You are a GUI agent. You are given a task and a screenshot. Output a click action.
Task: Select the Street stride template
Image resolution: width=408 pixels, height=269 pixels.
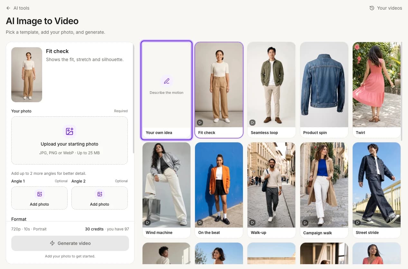coord(376,190)
